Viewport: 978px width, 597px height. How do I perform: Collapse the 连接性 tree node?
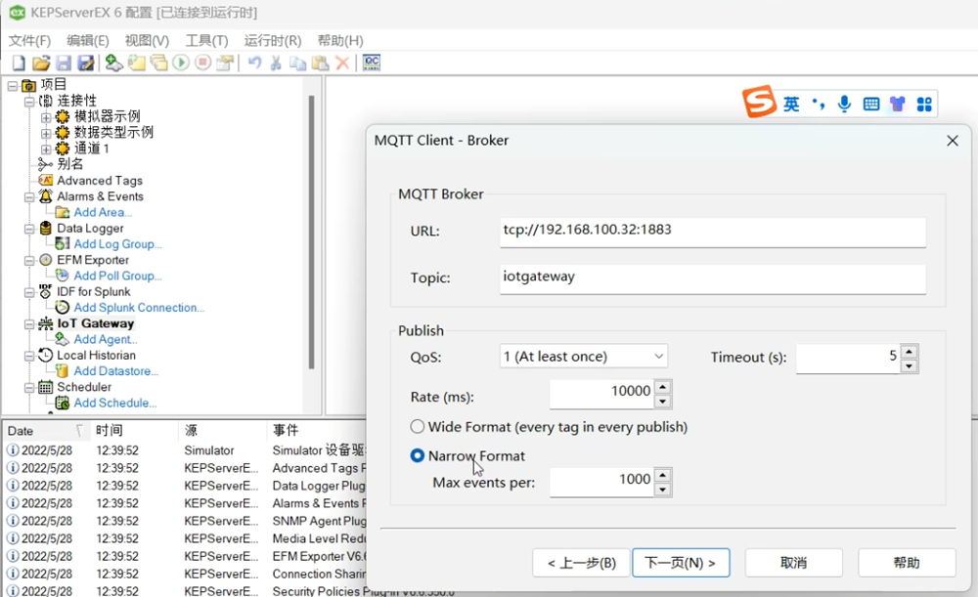click(x=29, y=101)
